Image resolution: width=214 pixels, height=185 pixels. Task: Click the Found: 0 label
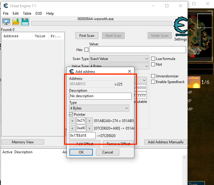tap(8, 30)
